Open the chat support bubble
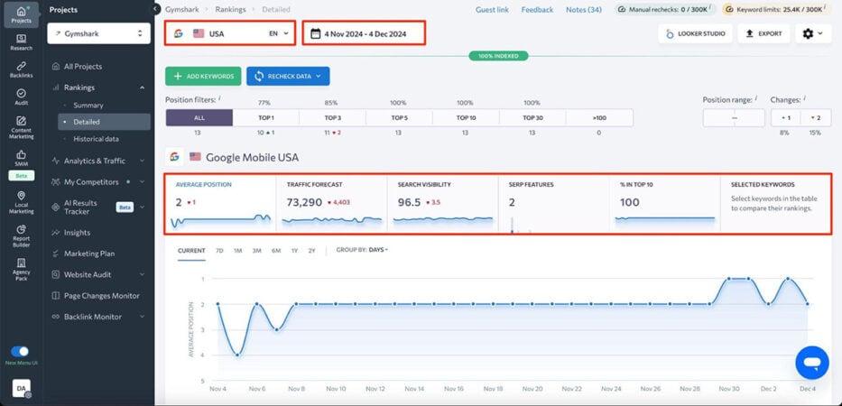 [x=812, y=363]
